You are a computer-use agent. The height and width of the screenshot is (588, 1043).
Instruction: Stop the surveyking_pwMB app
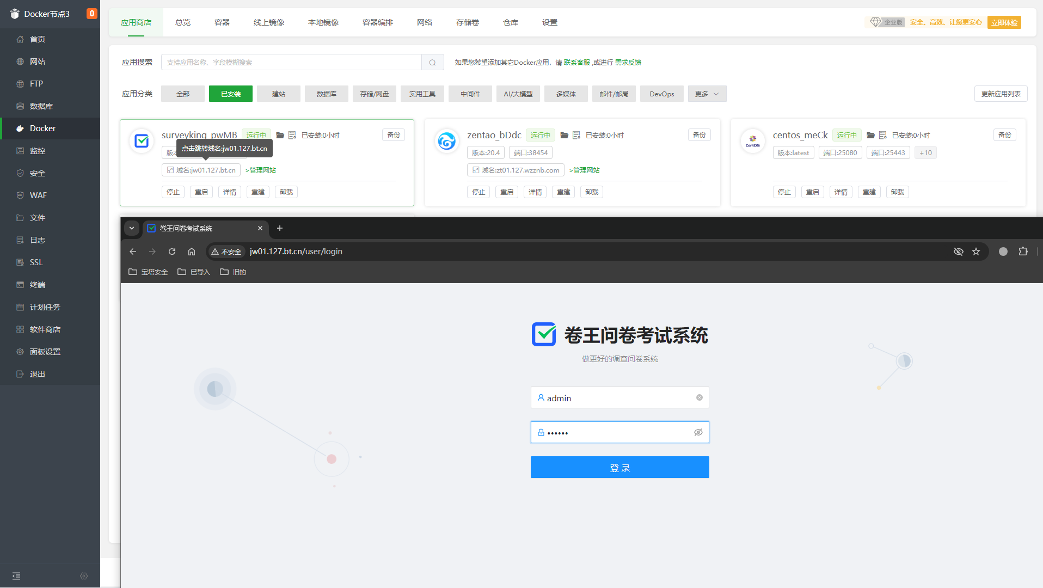point(173,192)
